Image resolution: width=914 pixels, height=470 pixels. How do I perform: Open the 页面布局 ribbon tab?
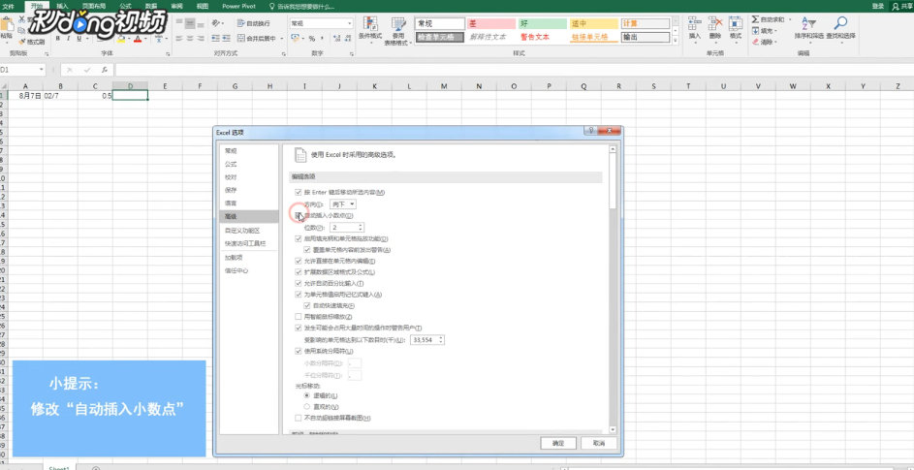click(x=94, y=6)
